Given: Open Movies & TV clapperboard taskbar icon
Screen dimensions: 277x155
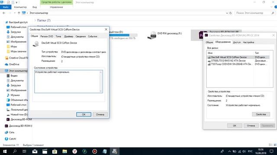Looking at the screenshot, I should pos(45,151).
